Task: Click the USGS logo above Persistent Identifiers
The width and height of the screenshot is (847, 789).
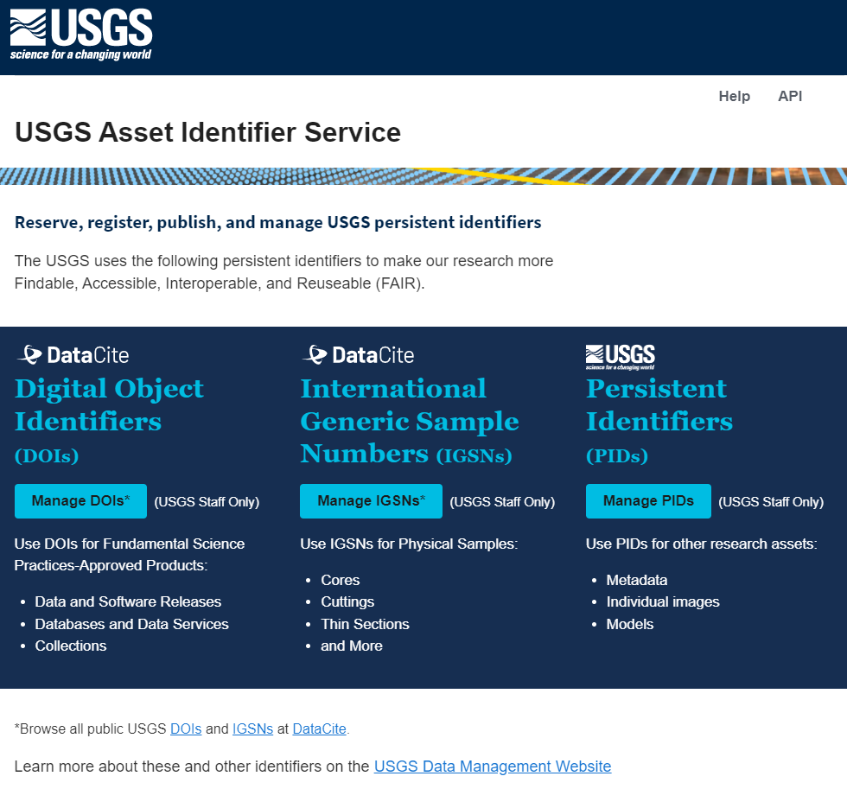Action: 619,356
